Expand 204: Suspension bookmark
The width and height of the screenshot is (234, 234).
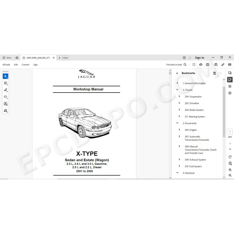180,96
